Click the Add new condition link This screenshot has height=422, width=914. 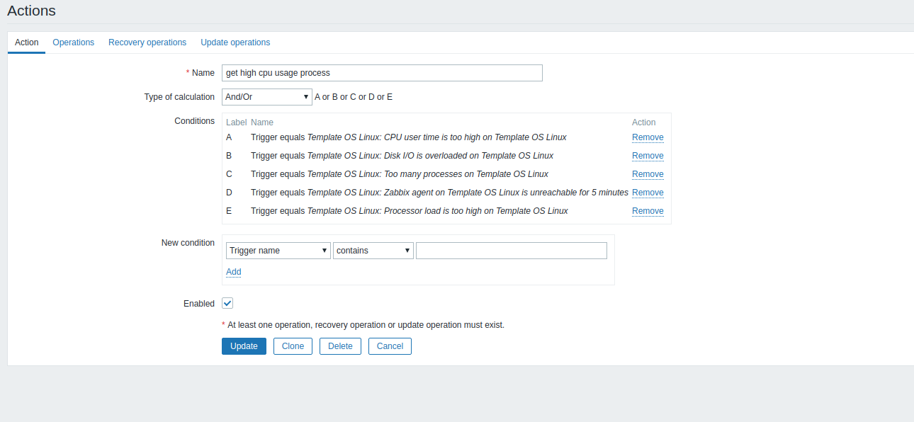[233, 272]
